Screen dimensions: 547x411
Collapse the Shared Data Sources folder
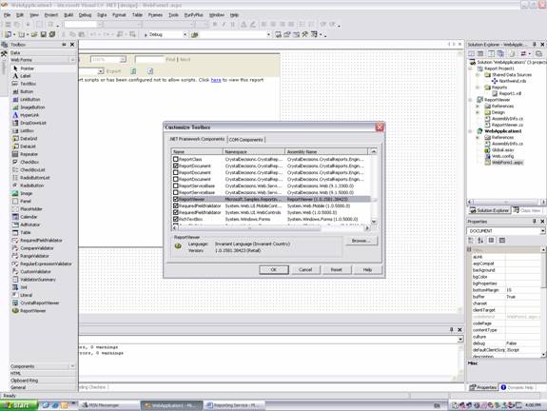(478, 74)
